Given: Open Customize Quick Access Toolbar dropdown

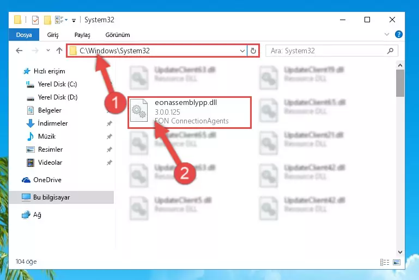Looking at the screenshot, I should [74, 20].
